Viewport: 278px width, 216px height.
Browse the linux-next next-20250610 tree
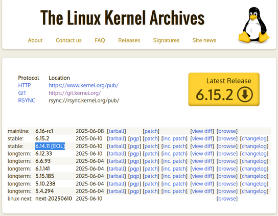(x=227, y=199)
